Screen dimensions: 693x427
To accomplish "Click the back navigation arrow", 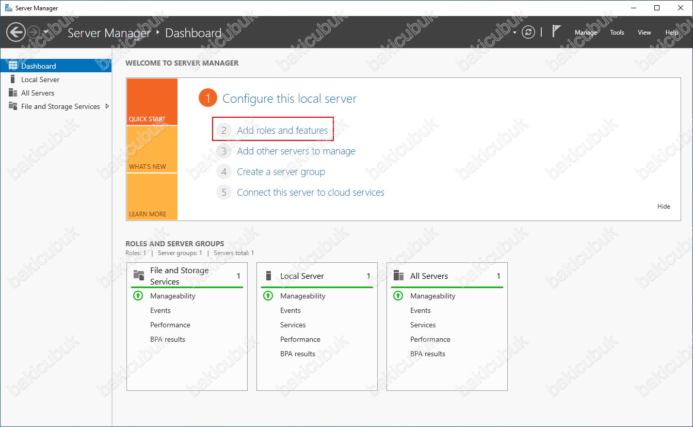I will coord(15,33).
